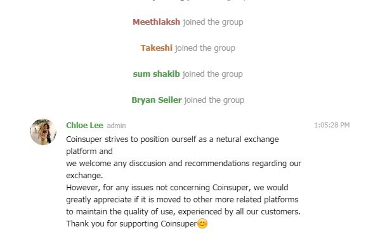Click "joined the group" text after Takeshi
The height and width of the screenshot is (241, 366).
[205, 48]
